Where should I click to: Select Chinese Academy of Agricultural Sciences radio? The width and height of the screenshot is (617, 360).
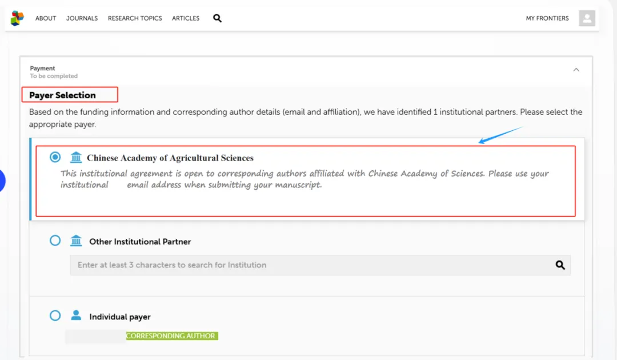point(55,157)
